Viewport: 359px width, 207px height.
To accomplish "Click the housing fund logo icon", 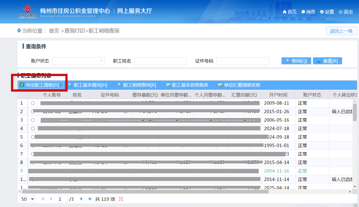I will point(27,11).
